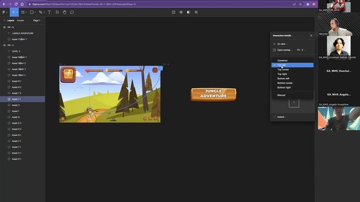360x202 pixels.
Task: Select the Comment tool
Action: tap(72, 12)
